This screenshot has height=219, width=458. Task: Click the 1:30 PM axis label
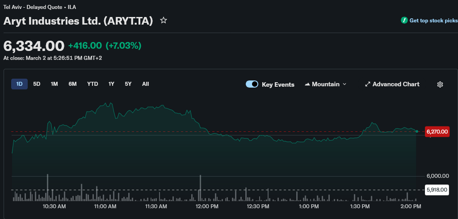coord(360,206)
